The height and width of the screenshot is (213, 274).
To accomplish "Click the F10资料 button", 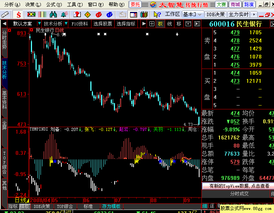I will (79, 23).
